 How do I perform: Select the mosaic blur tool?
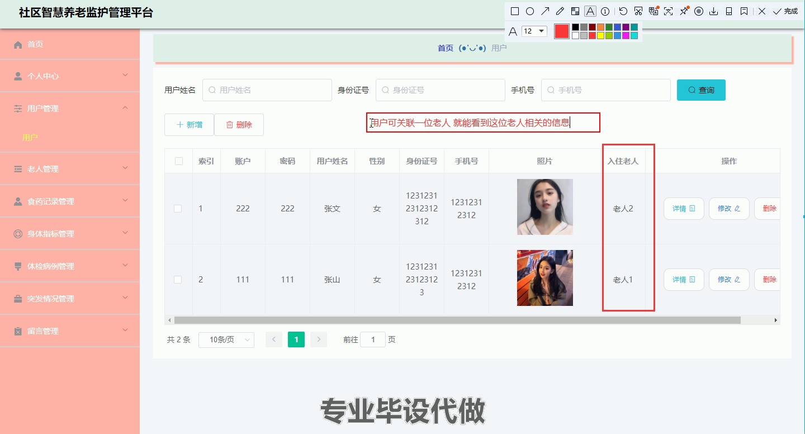[575, 11]
